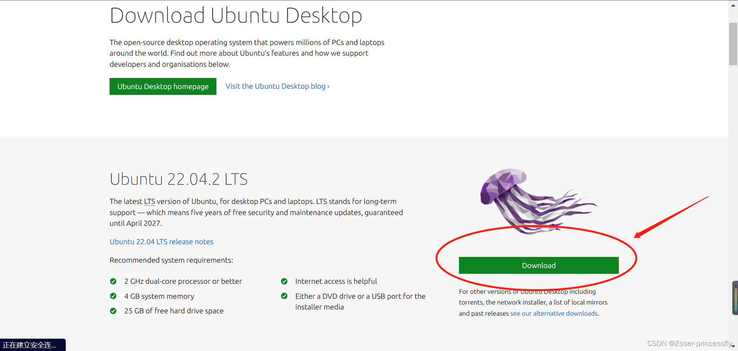Click the page vertical scrollbar thumb
Screen dimensions: 738x351
(x=733, y=44)
